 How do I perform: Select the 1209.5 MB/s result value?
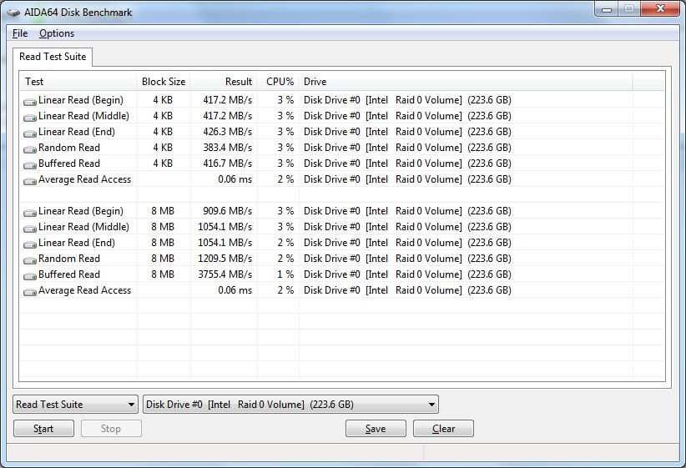[224, 259]
